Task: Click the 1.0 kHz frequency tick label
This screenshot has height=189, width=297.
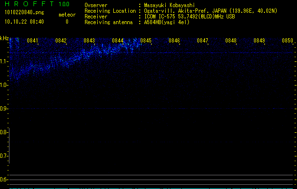Action: pos(4,85)
